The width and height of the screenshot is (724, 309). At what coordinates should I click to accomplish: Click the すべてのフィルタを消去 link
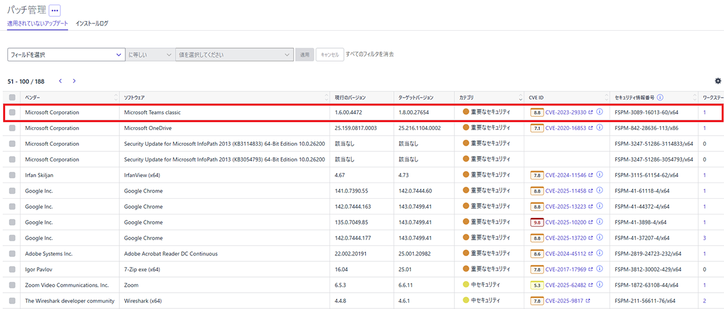[x=369, y=54]
